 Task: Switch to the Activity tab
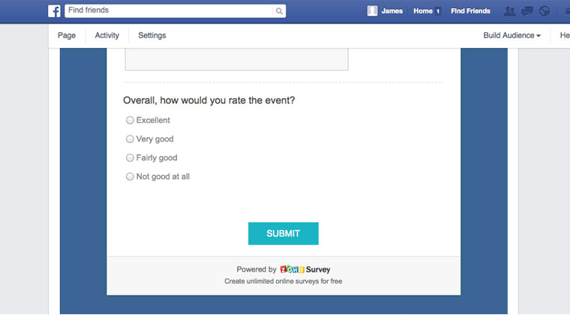106,35
